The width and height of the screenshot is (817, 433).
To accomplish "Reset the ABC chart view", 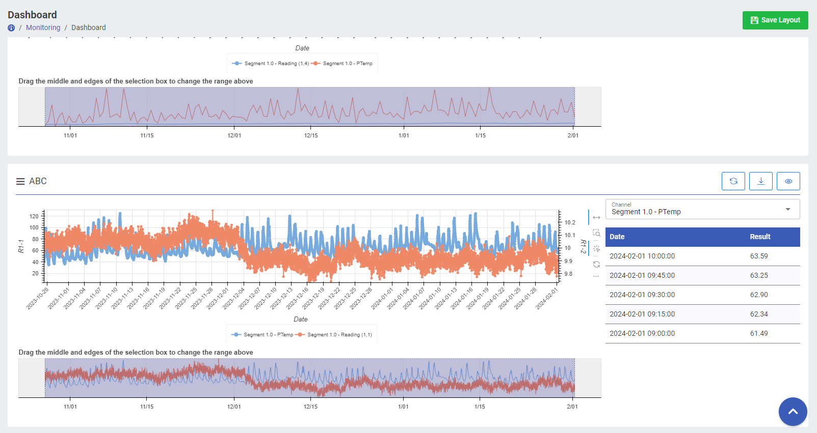I will coord(596,264).
